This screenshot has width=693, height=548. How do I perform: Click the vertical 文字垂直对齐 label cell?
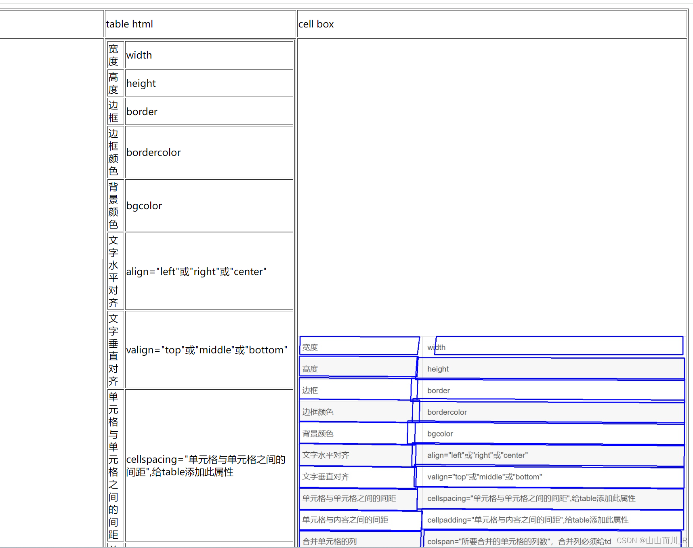click(115, 350)
